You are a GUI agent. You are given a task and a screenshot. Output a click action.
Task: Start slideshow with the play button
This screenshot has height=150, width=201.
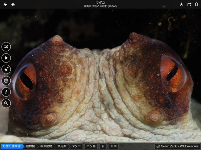[x=6, y=58]
